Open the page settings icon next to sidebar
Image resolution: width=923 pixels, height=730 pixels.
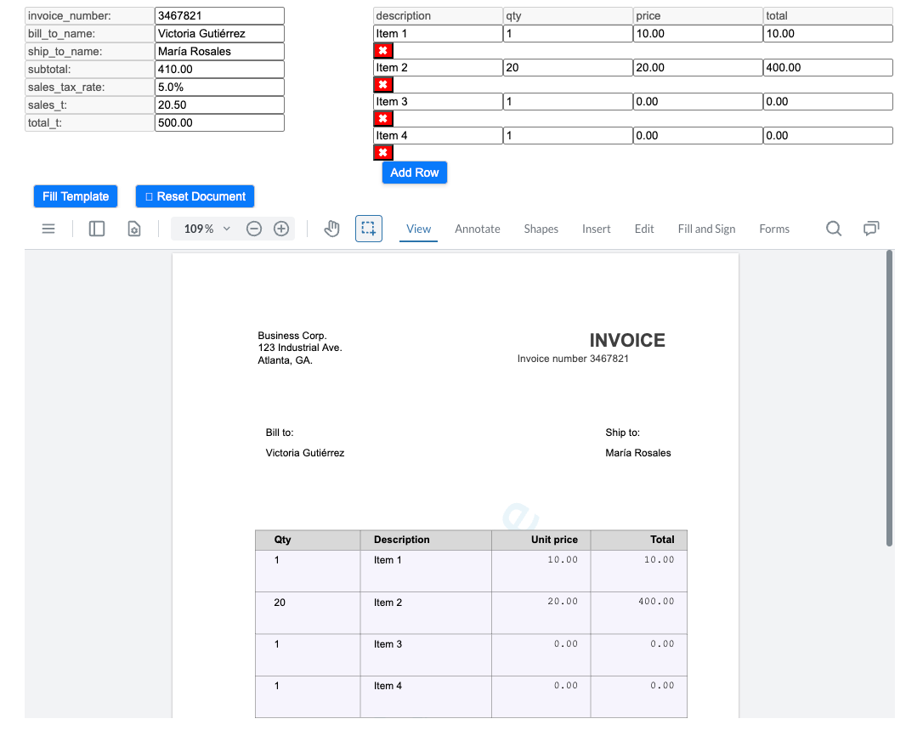(x=133, y=229)
